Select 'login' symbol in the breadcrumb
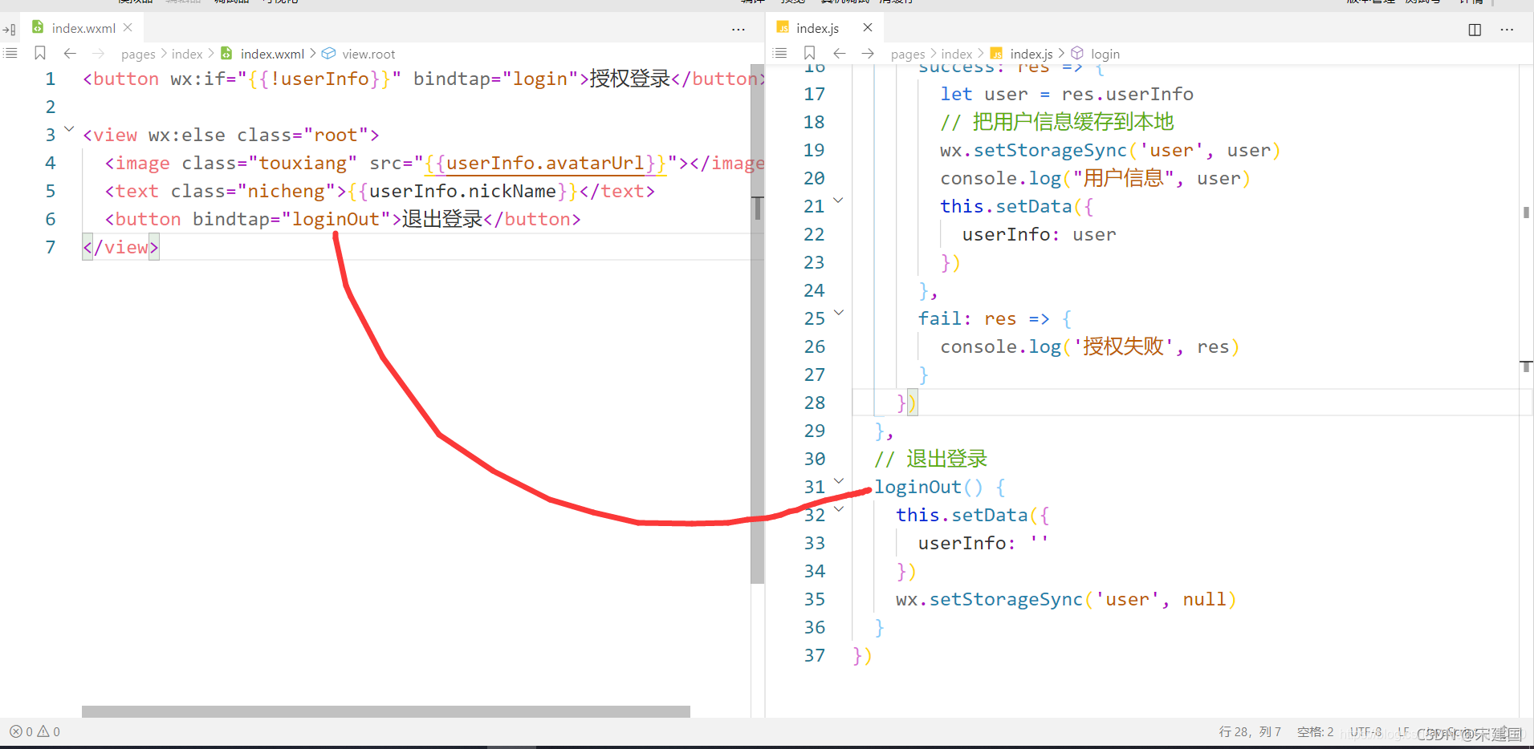The width and height of the screenshot is (1534, 749). 1105,54
